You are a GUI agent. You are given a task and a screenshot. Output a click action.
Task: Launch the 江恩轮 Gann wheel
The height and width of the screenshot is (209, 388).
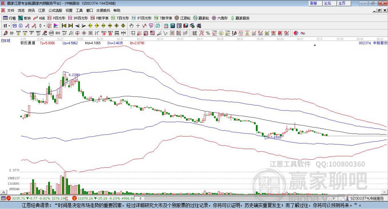coord(183,18)
